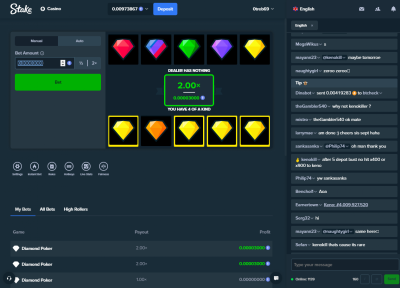The height and width of the screenshot is (288, 400).
Task: Open Philip74 user dropdown in chat
Action: coord(305,178)
